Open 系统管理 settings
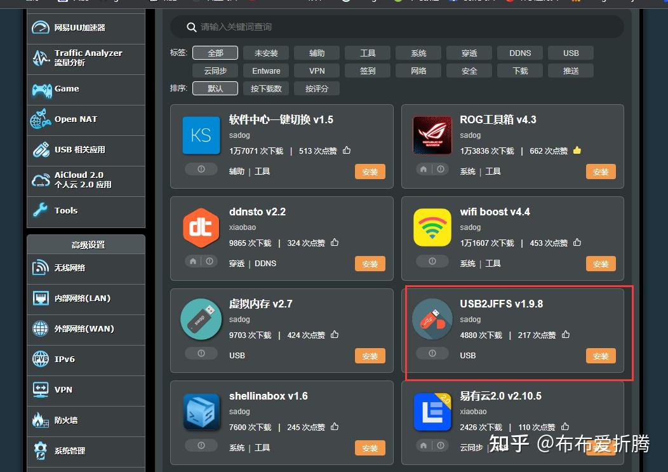668x472 pixels. tap(86, 451)
